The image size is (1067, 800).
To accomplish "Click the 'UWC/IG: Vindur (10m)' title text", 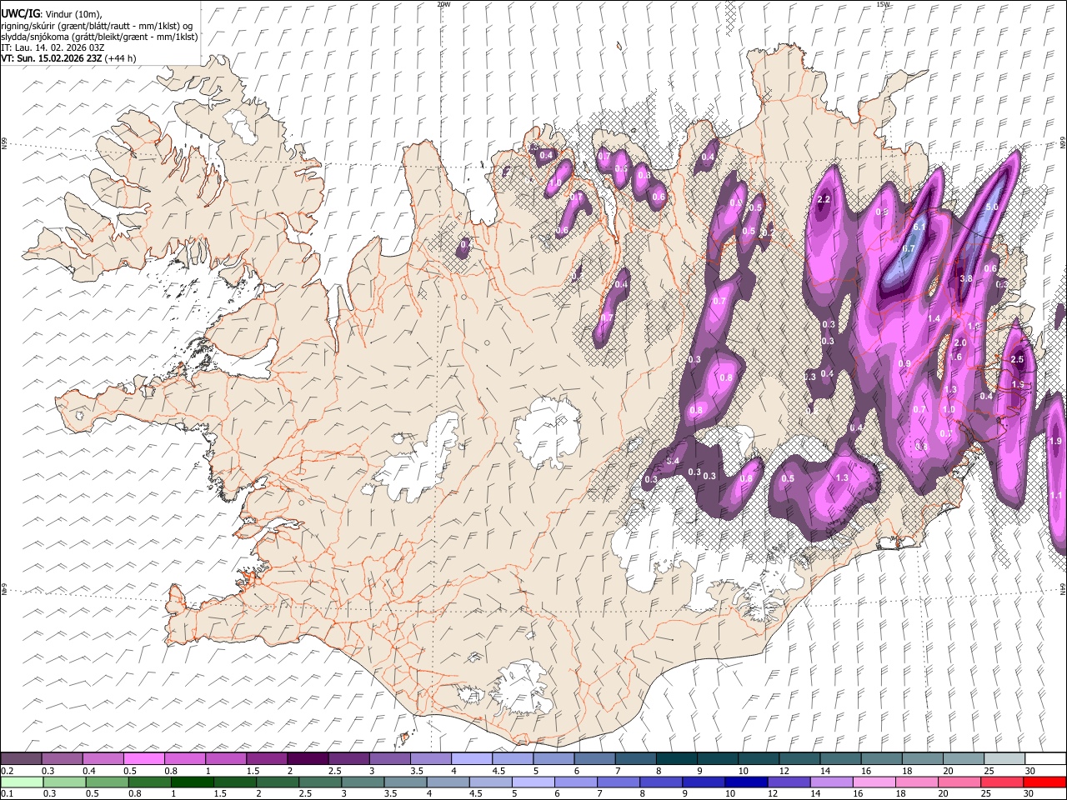I will [53, 14].
